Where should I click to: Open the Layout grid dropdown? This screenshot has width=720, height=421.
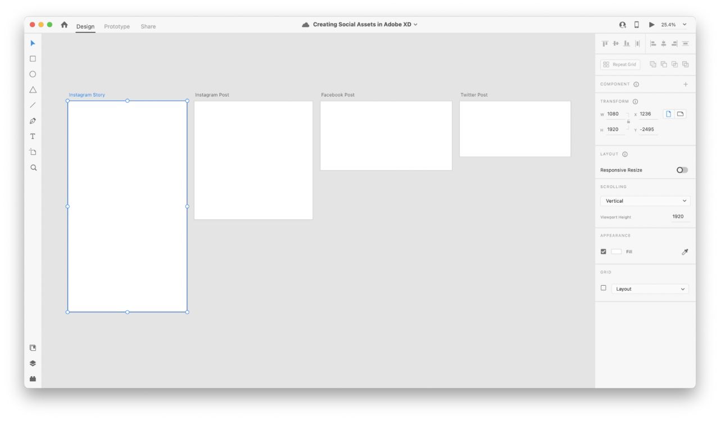point(650,289)
